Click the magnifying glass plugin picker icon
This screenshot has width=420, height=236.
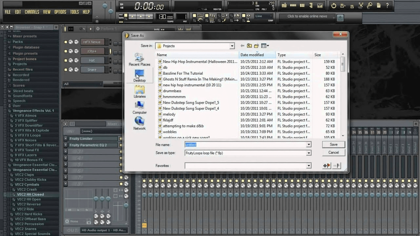pyautogui.click(x=370, y=6)
